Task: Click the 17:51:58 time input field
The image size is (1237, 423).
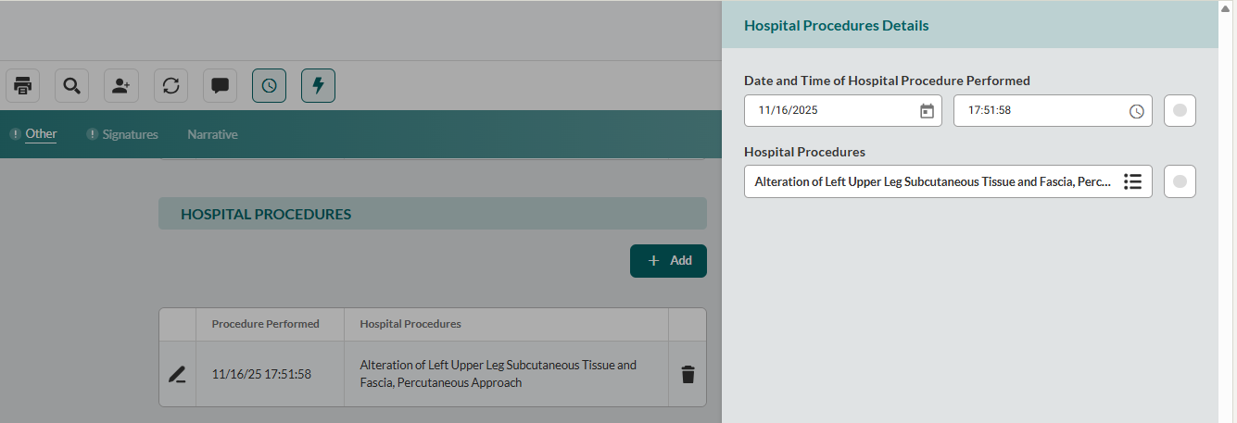Action: (1038, 110)
